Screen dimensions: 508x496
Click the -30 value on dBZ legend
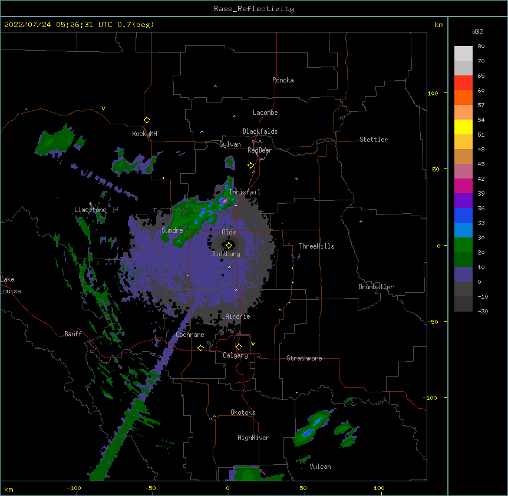click(483, 311)
